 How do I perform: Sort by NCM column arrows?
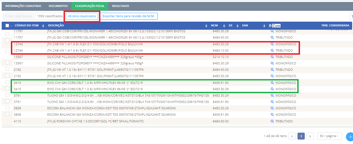[224, 26]
